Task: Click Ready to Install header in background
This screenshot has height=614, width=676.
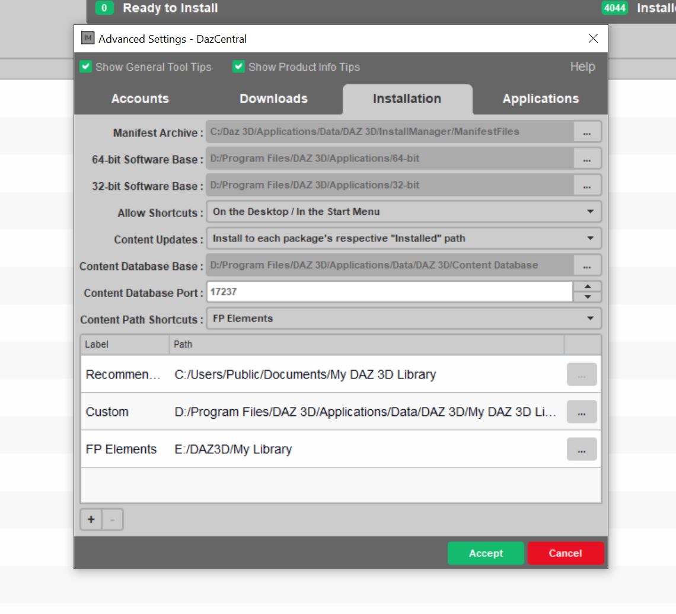Action: [170, 8]
